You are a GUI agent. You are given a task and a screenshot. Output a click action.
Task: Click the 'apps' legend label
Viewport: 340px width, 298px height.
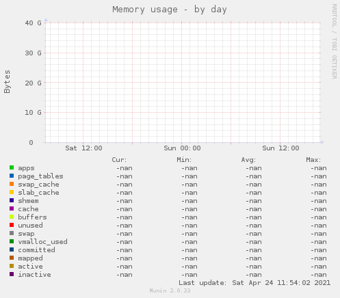click(x=26, y=168)
